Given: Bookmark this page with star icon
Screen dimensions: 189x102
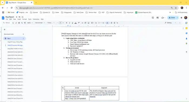Looking at the screenshot, I should coord(176,8).
